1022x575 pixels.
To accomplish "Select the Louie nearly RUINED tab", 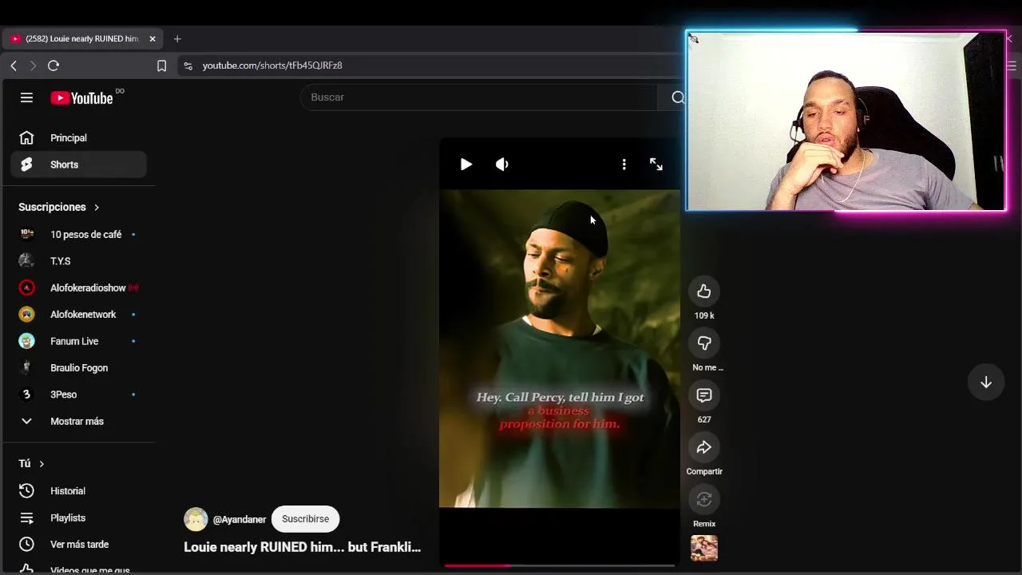I will pos(81,38).
